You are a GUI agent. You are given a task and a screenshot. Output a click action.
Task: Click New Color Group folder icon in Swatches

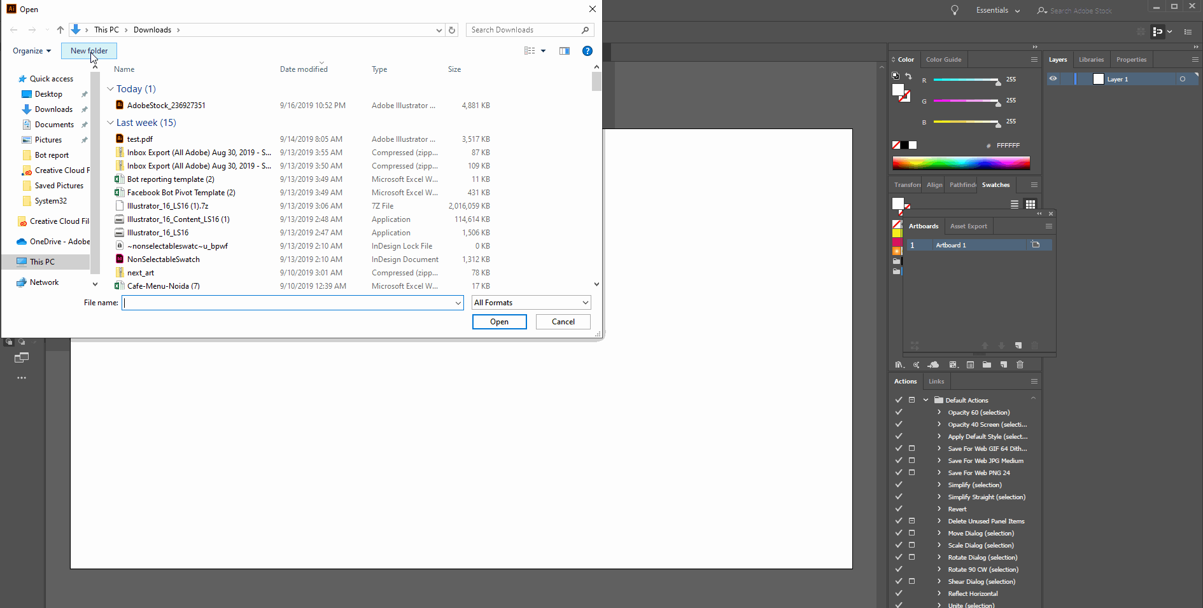tap(987, 365)
